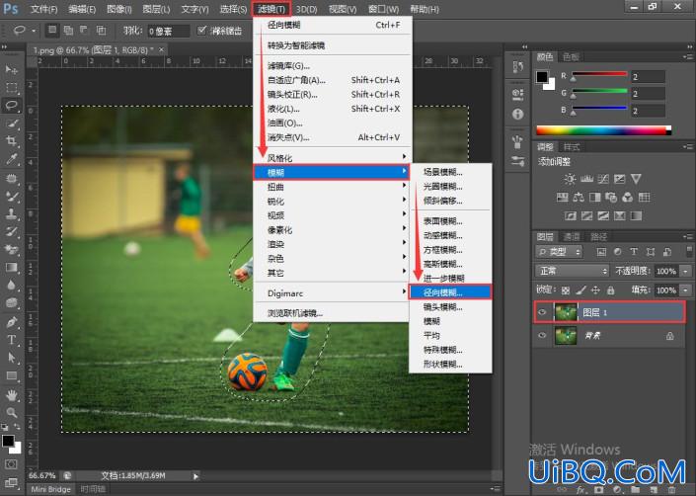
Task: Toggle the anti-alias checkbox in options bar
Action: (x=202, y=31)
